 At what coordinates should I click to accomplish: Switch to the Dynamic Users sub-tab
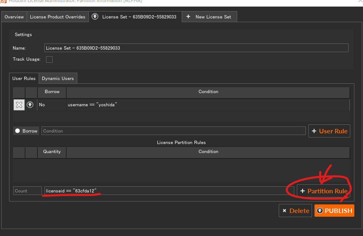click(58, 78)
